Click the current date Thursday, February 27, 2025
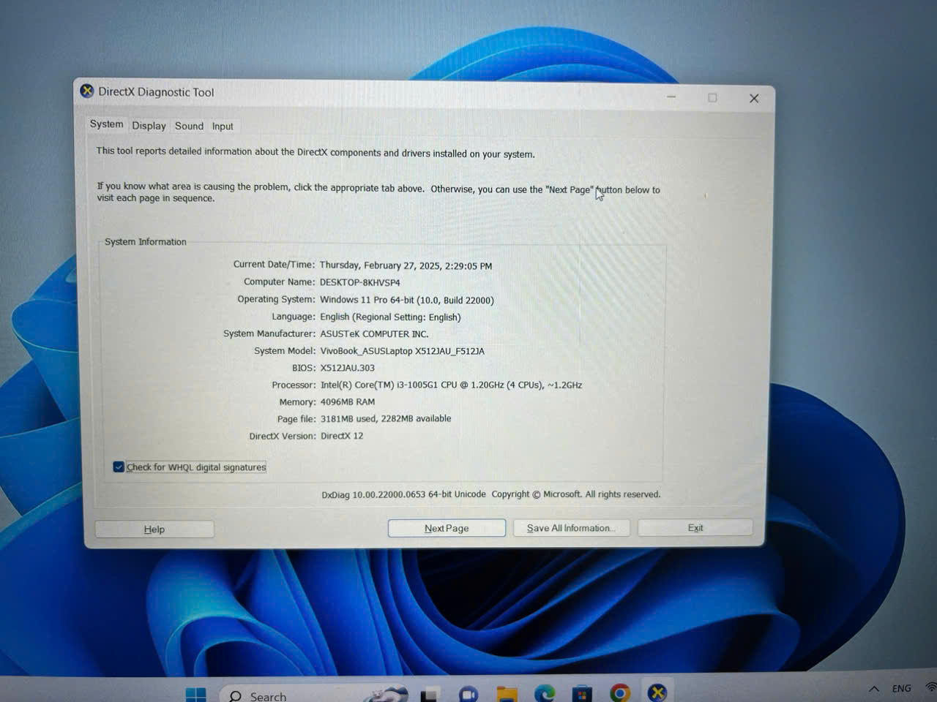Viewport: 937px width, 702px height. point(406,265)
